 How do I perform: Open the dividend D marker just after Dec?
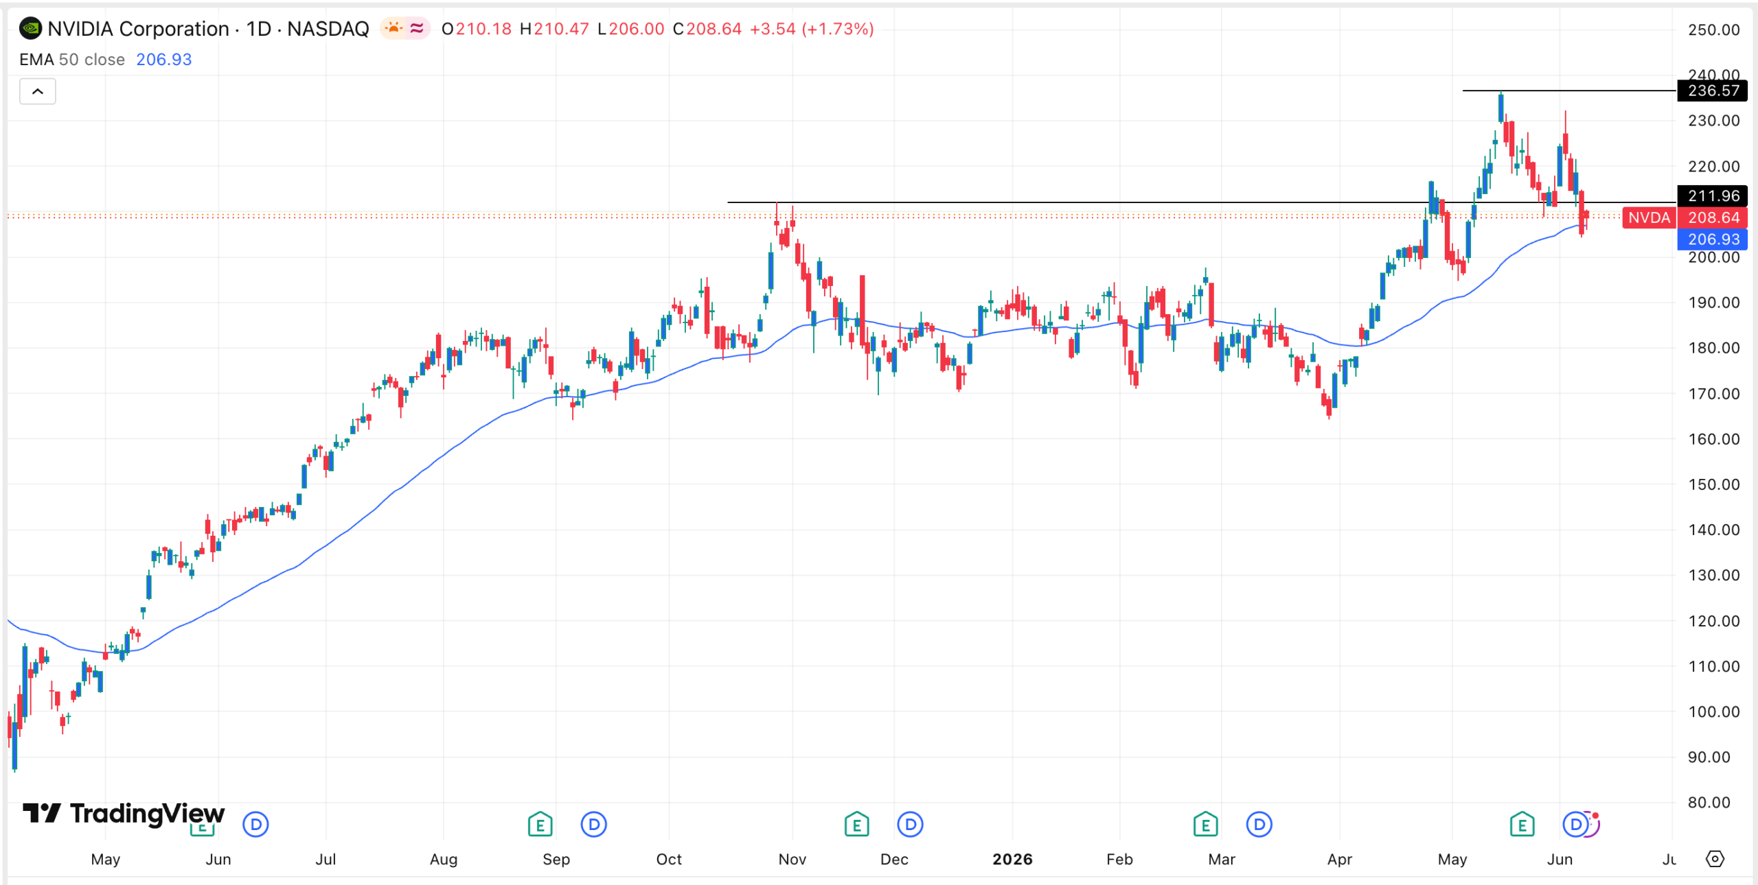pyautogui.click(x=911, y=825)
